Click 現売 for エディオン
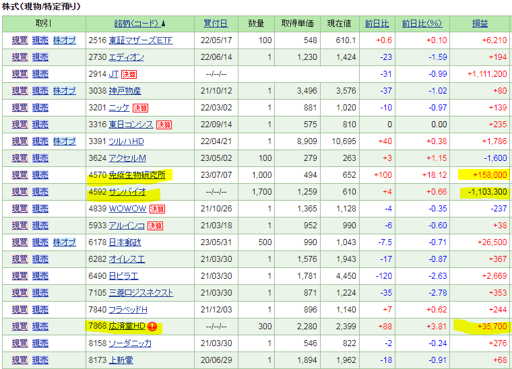Viewport: 512px width, 369px height. (x=40, y=57)
